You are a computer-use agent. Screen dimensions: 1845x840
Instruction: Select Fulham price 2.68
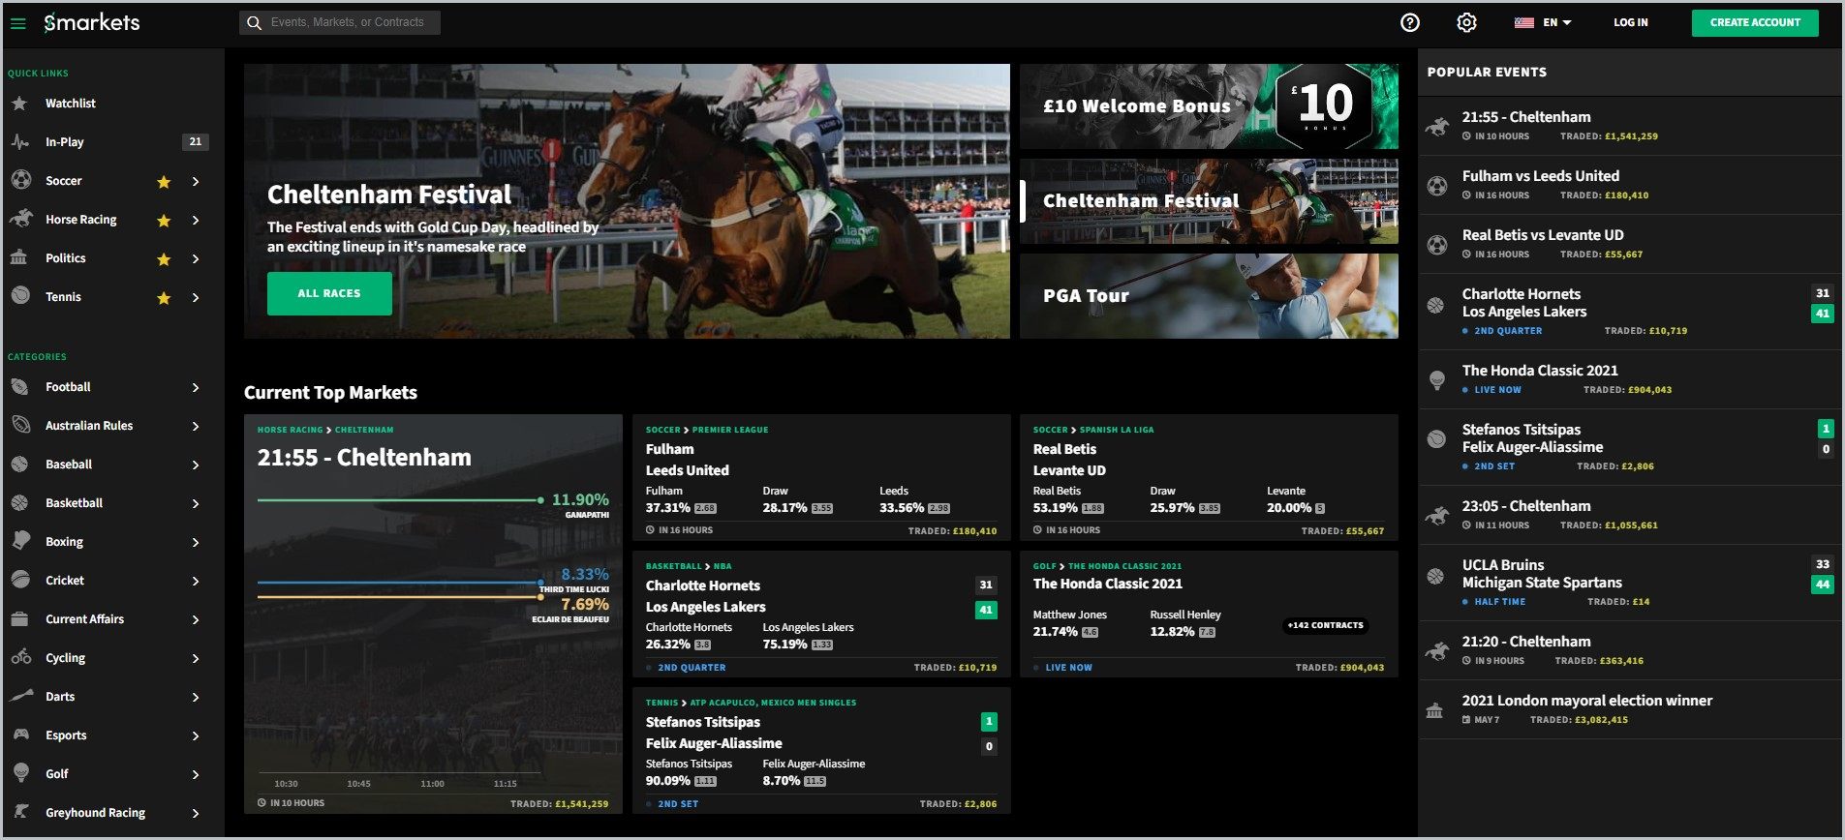click(705, 508)
